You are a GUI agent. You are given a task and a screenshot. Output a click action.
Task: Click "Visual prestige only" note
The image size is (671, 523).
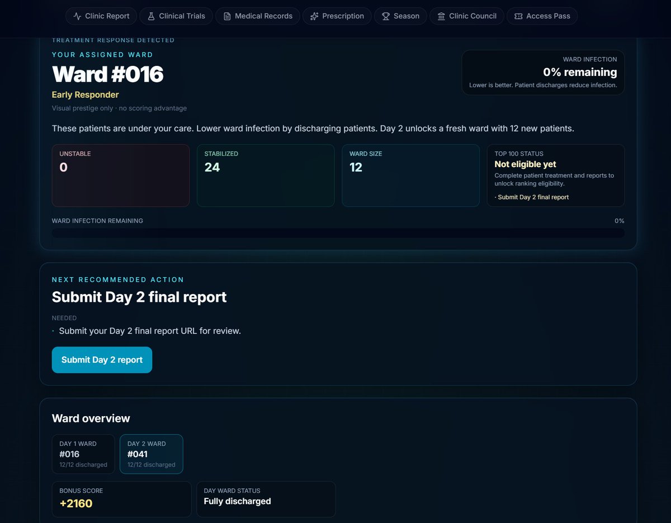click(82, 108)
